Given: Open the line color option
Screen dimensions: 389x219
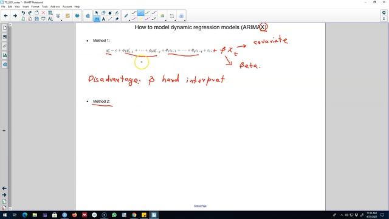Looking at the screenshot, I should [162, 16].
